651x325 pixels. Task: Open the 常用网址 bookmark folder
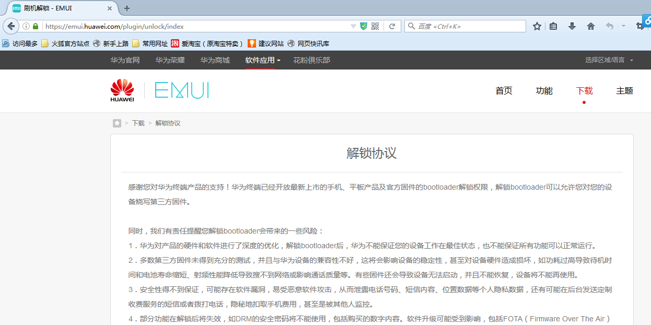150,43
